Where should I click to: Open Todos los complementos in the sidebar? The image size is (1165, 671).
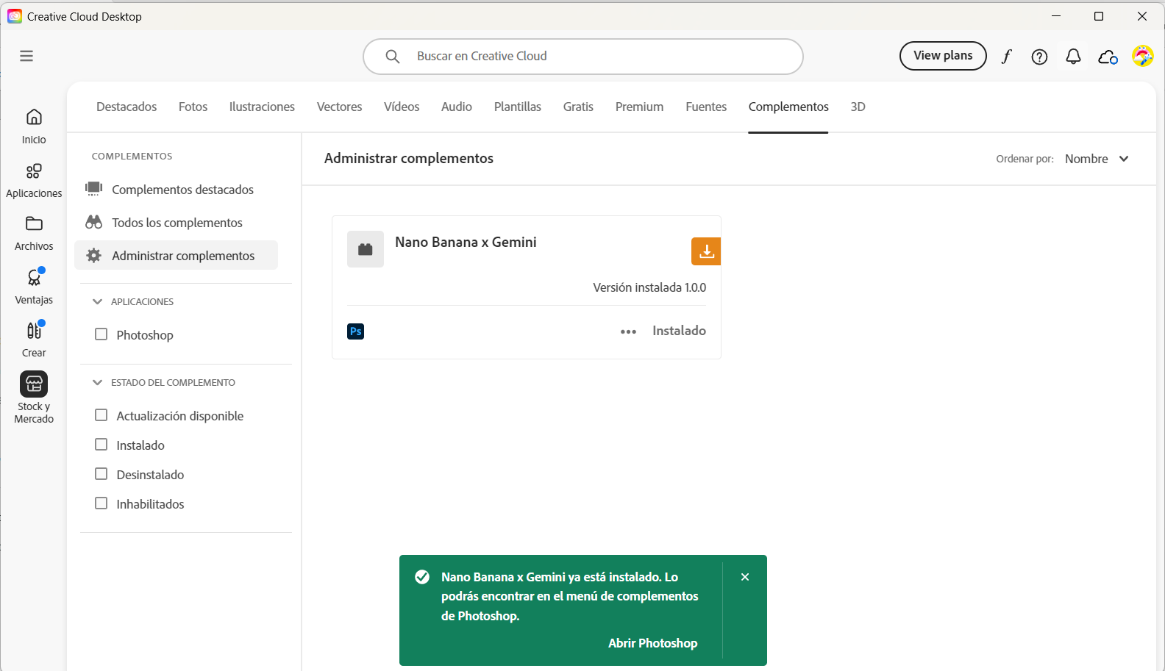pos(177,222)
